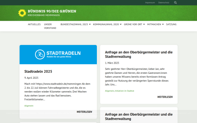Viewport: 197px width, 123px height.
Task: Click the 1. März 2025 date
Action: coord(112,63)
